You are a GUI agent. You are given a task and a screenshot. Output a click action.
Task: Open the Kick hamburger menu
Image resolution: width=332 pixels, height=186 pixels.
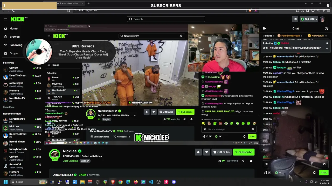pos(5,19)
